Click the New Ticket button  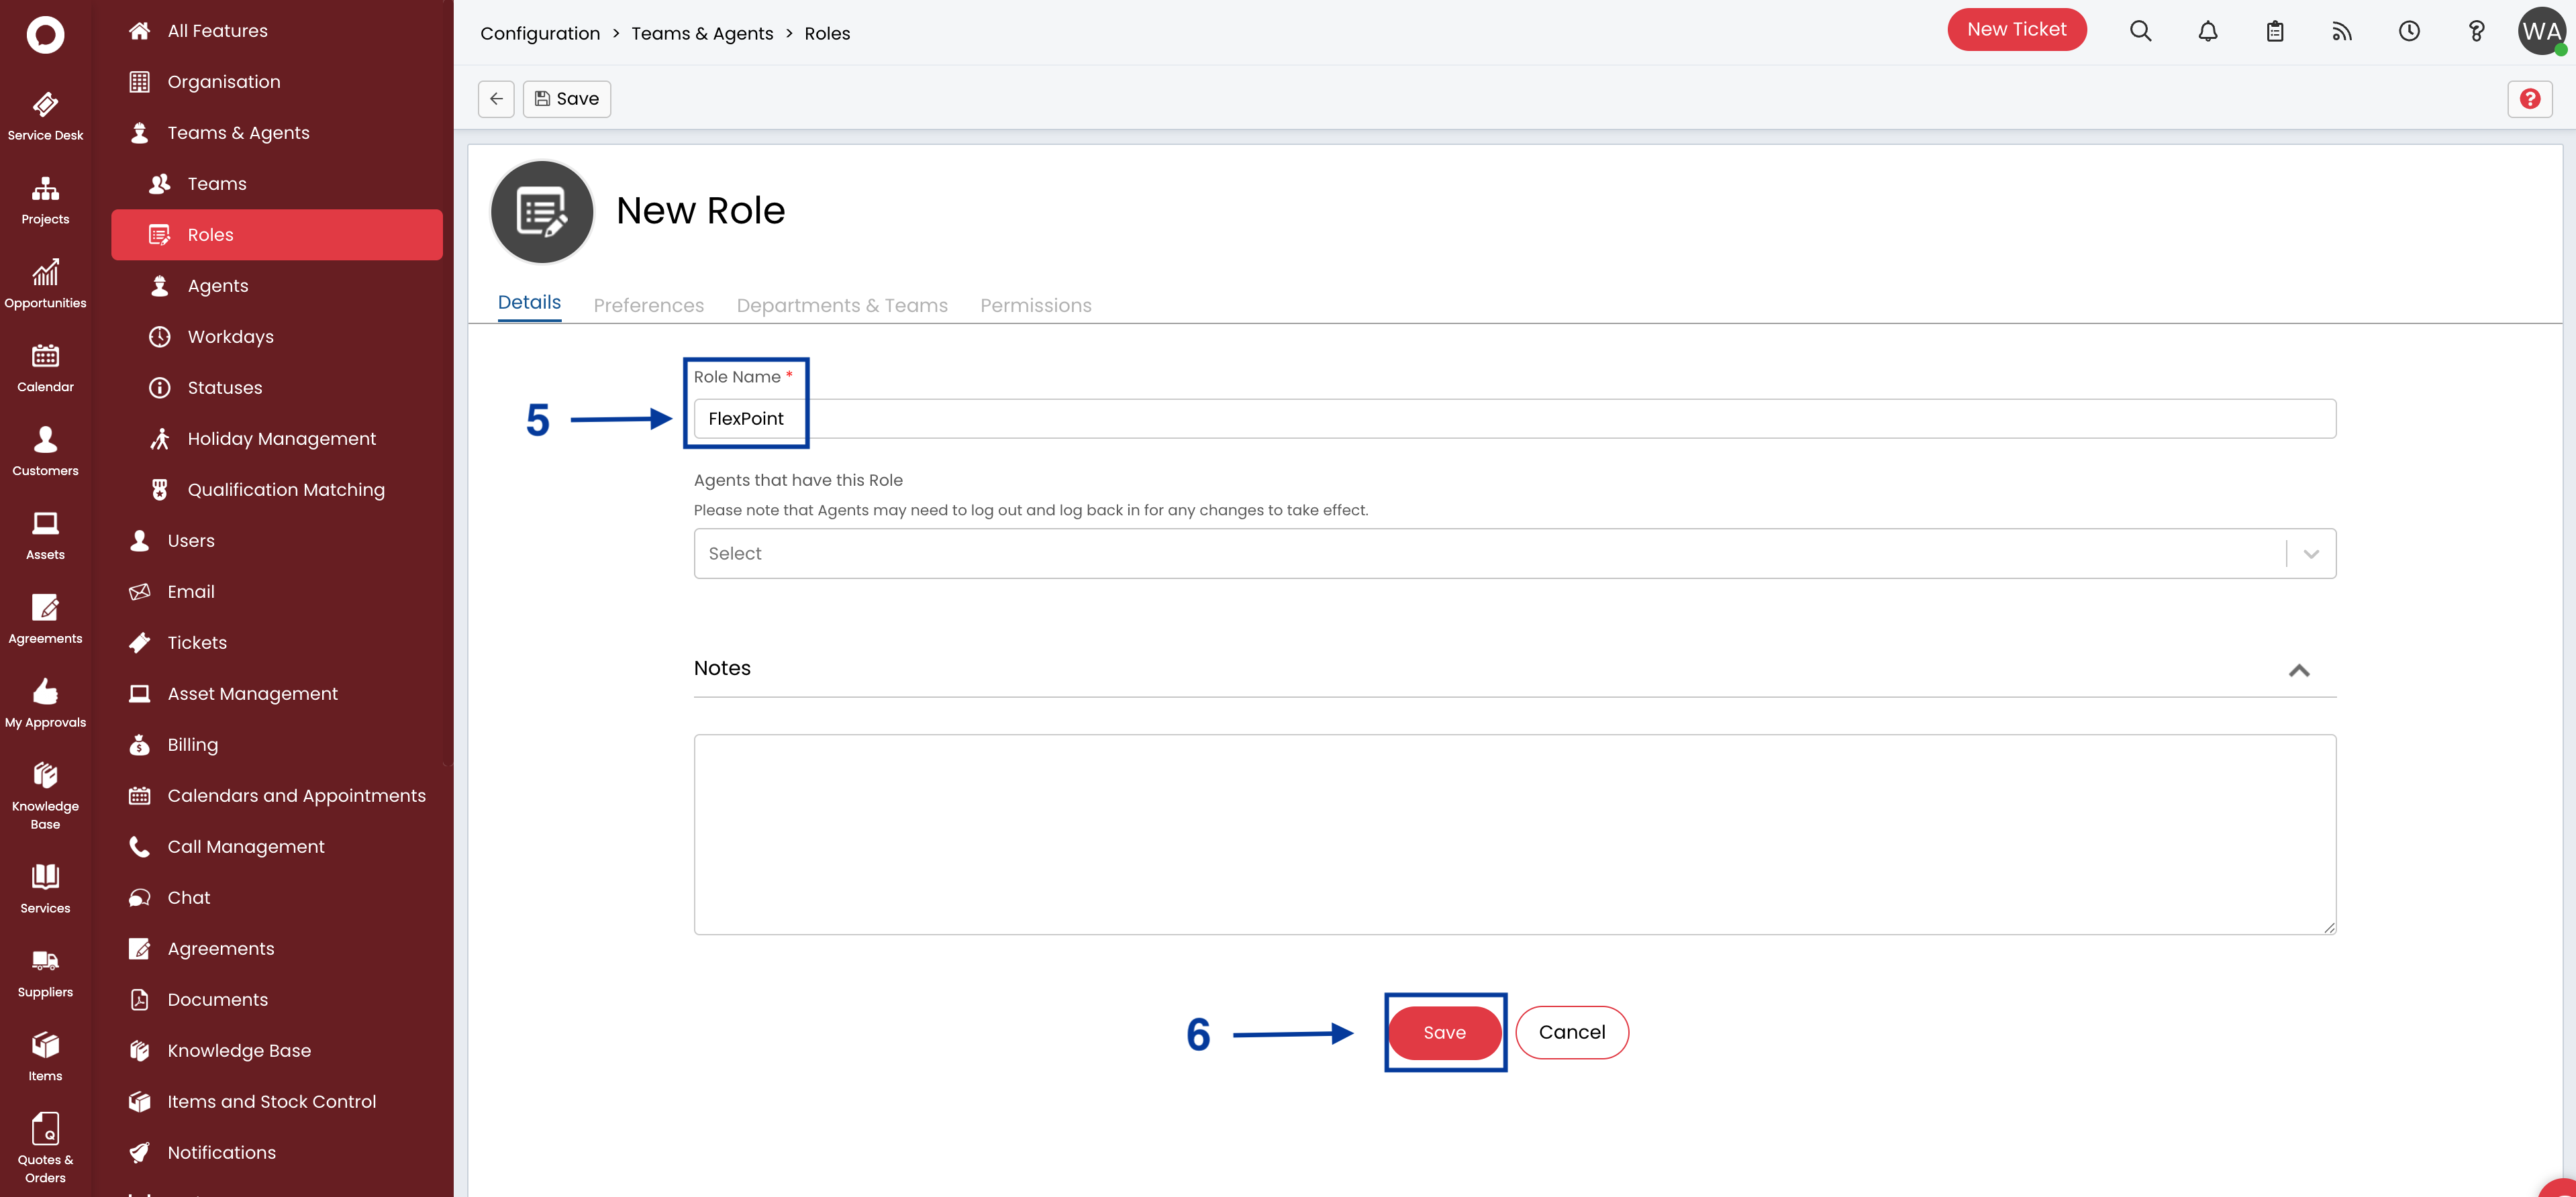[x=2016, y=30]
